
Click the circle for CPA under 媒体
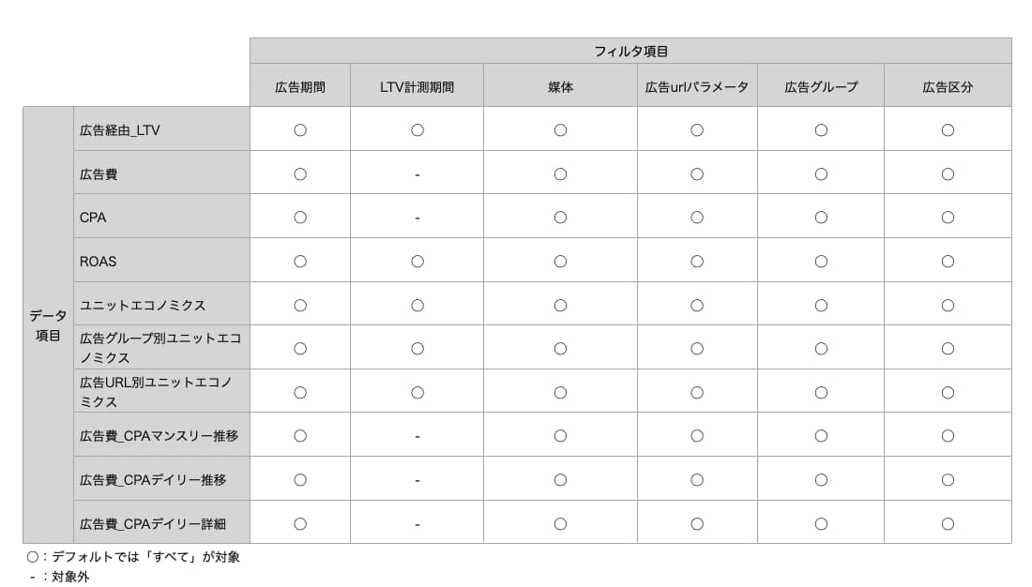(560, 218)
